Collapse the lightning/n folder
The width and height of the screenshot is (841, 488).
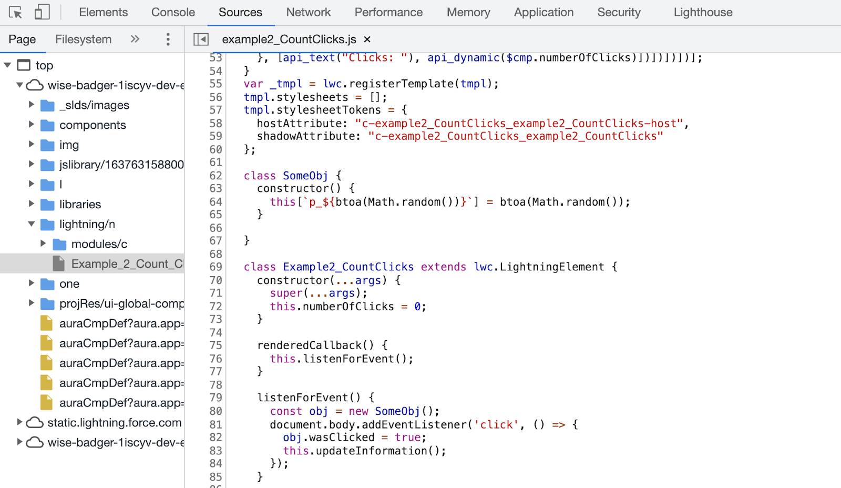pos(31,224)
